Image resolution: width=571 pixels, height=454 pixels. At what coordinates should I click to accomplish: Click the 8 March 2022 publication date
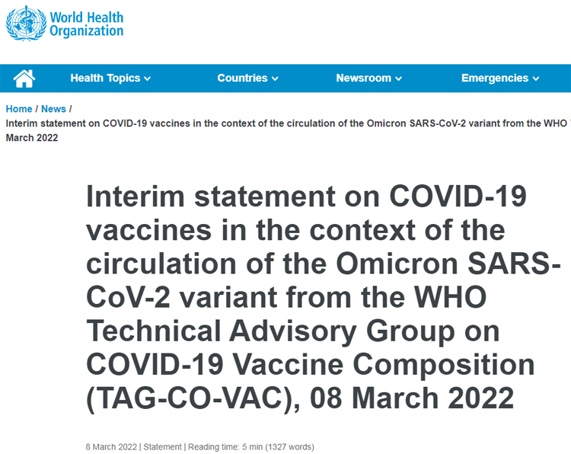(111, 447)
